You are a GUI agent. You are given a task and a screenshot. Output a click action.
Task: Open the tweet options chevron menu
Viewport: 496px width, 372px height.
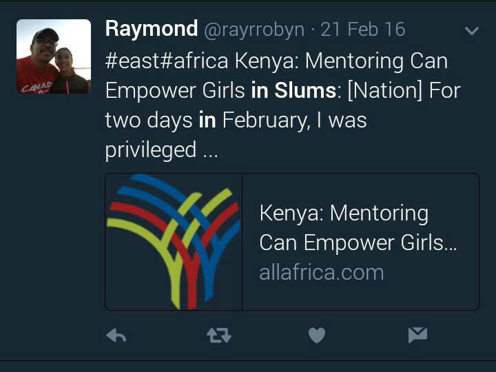click(x=472, y=31)
